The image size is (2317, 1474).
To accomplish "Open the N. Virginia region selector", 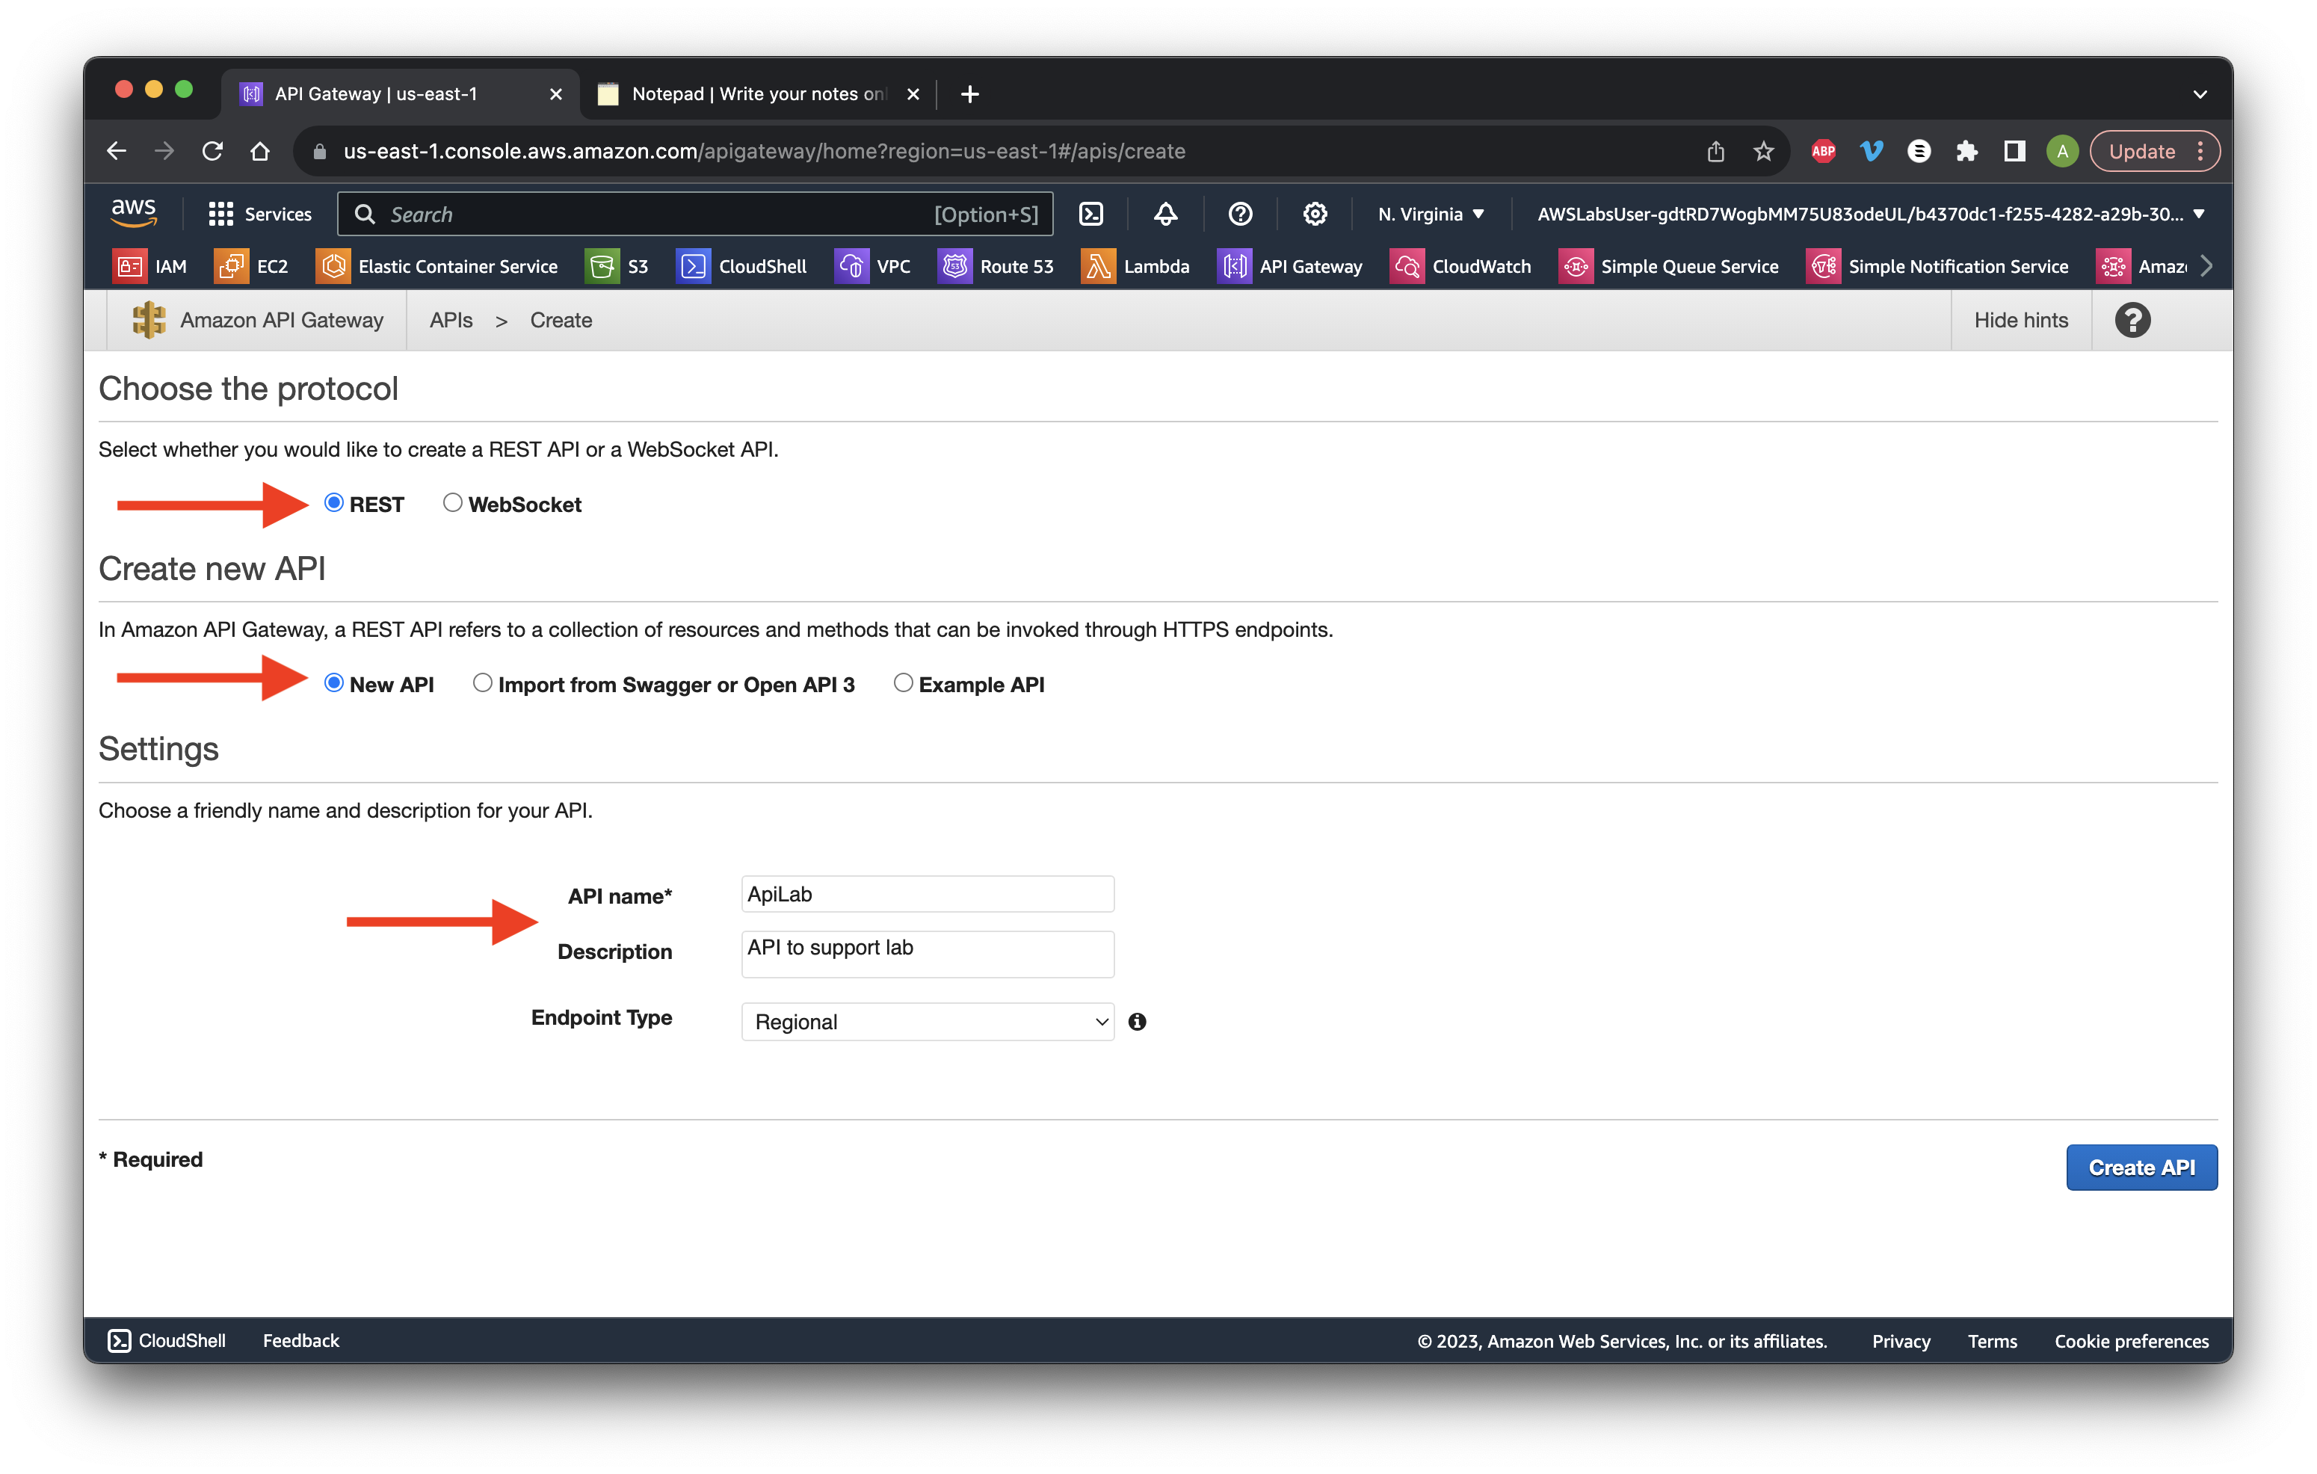I will 1432,214.
